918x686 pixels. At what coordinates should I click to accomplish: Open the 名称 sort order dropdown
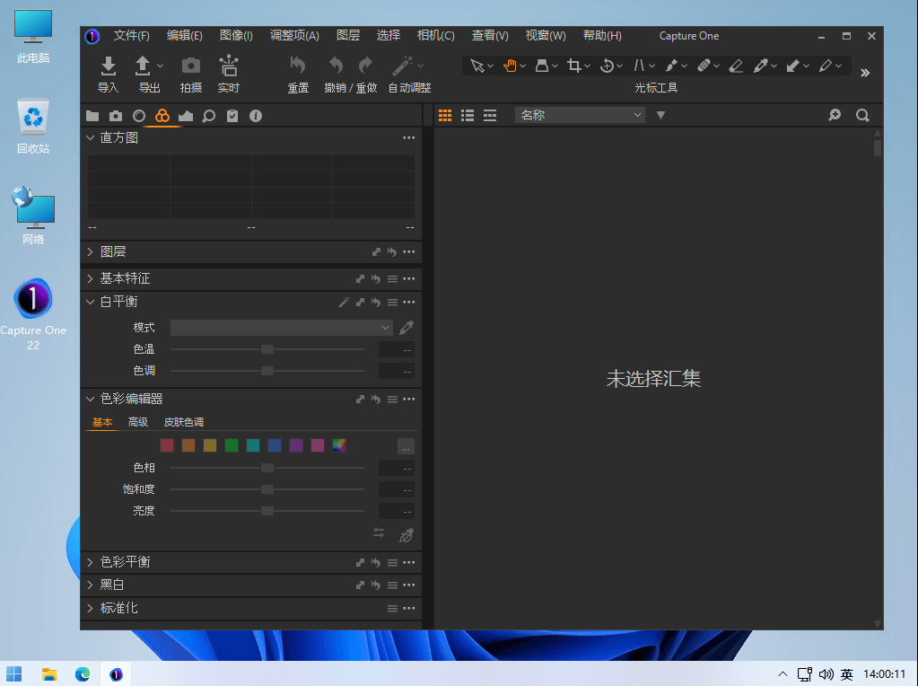click(x=580, y=115)
